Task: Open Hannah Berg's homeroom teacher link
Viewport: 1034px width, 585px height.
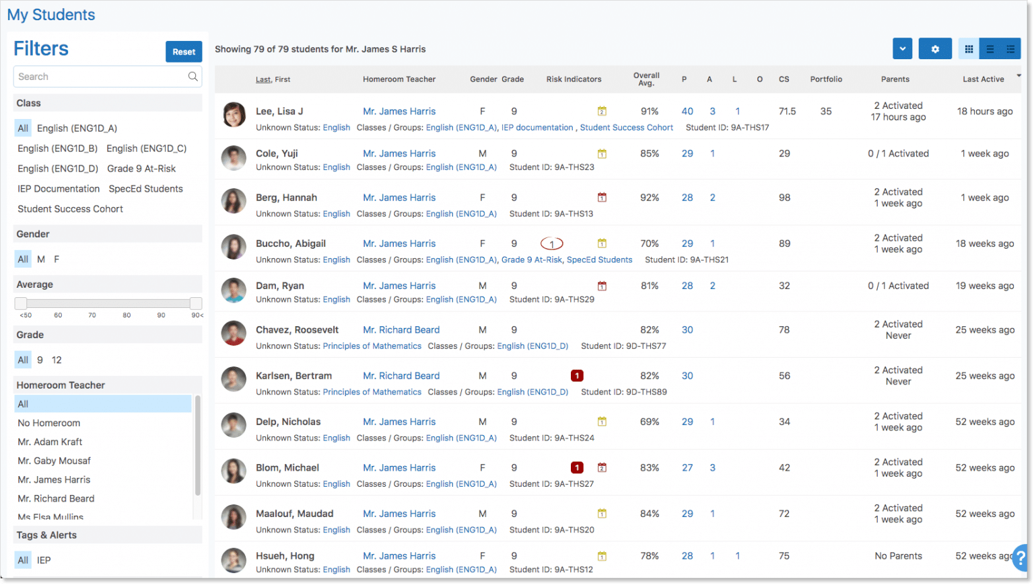Action: (399, 198)
